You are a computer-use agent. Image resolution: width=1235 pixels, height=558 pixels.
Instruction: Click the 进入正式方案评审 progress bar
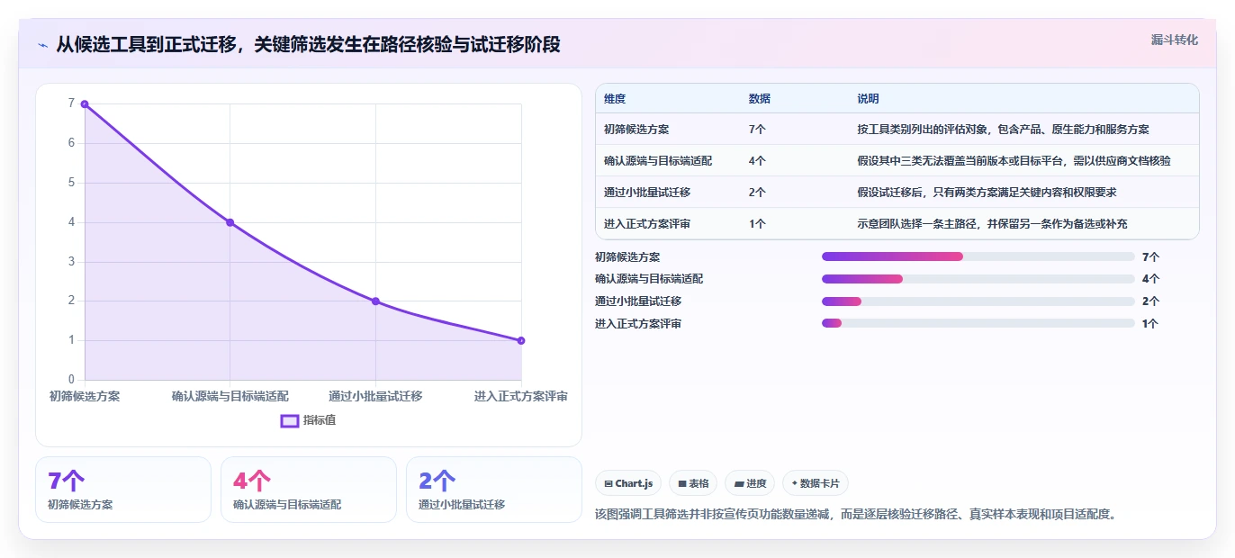tap(978, 323)
